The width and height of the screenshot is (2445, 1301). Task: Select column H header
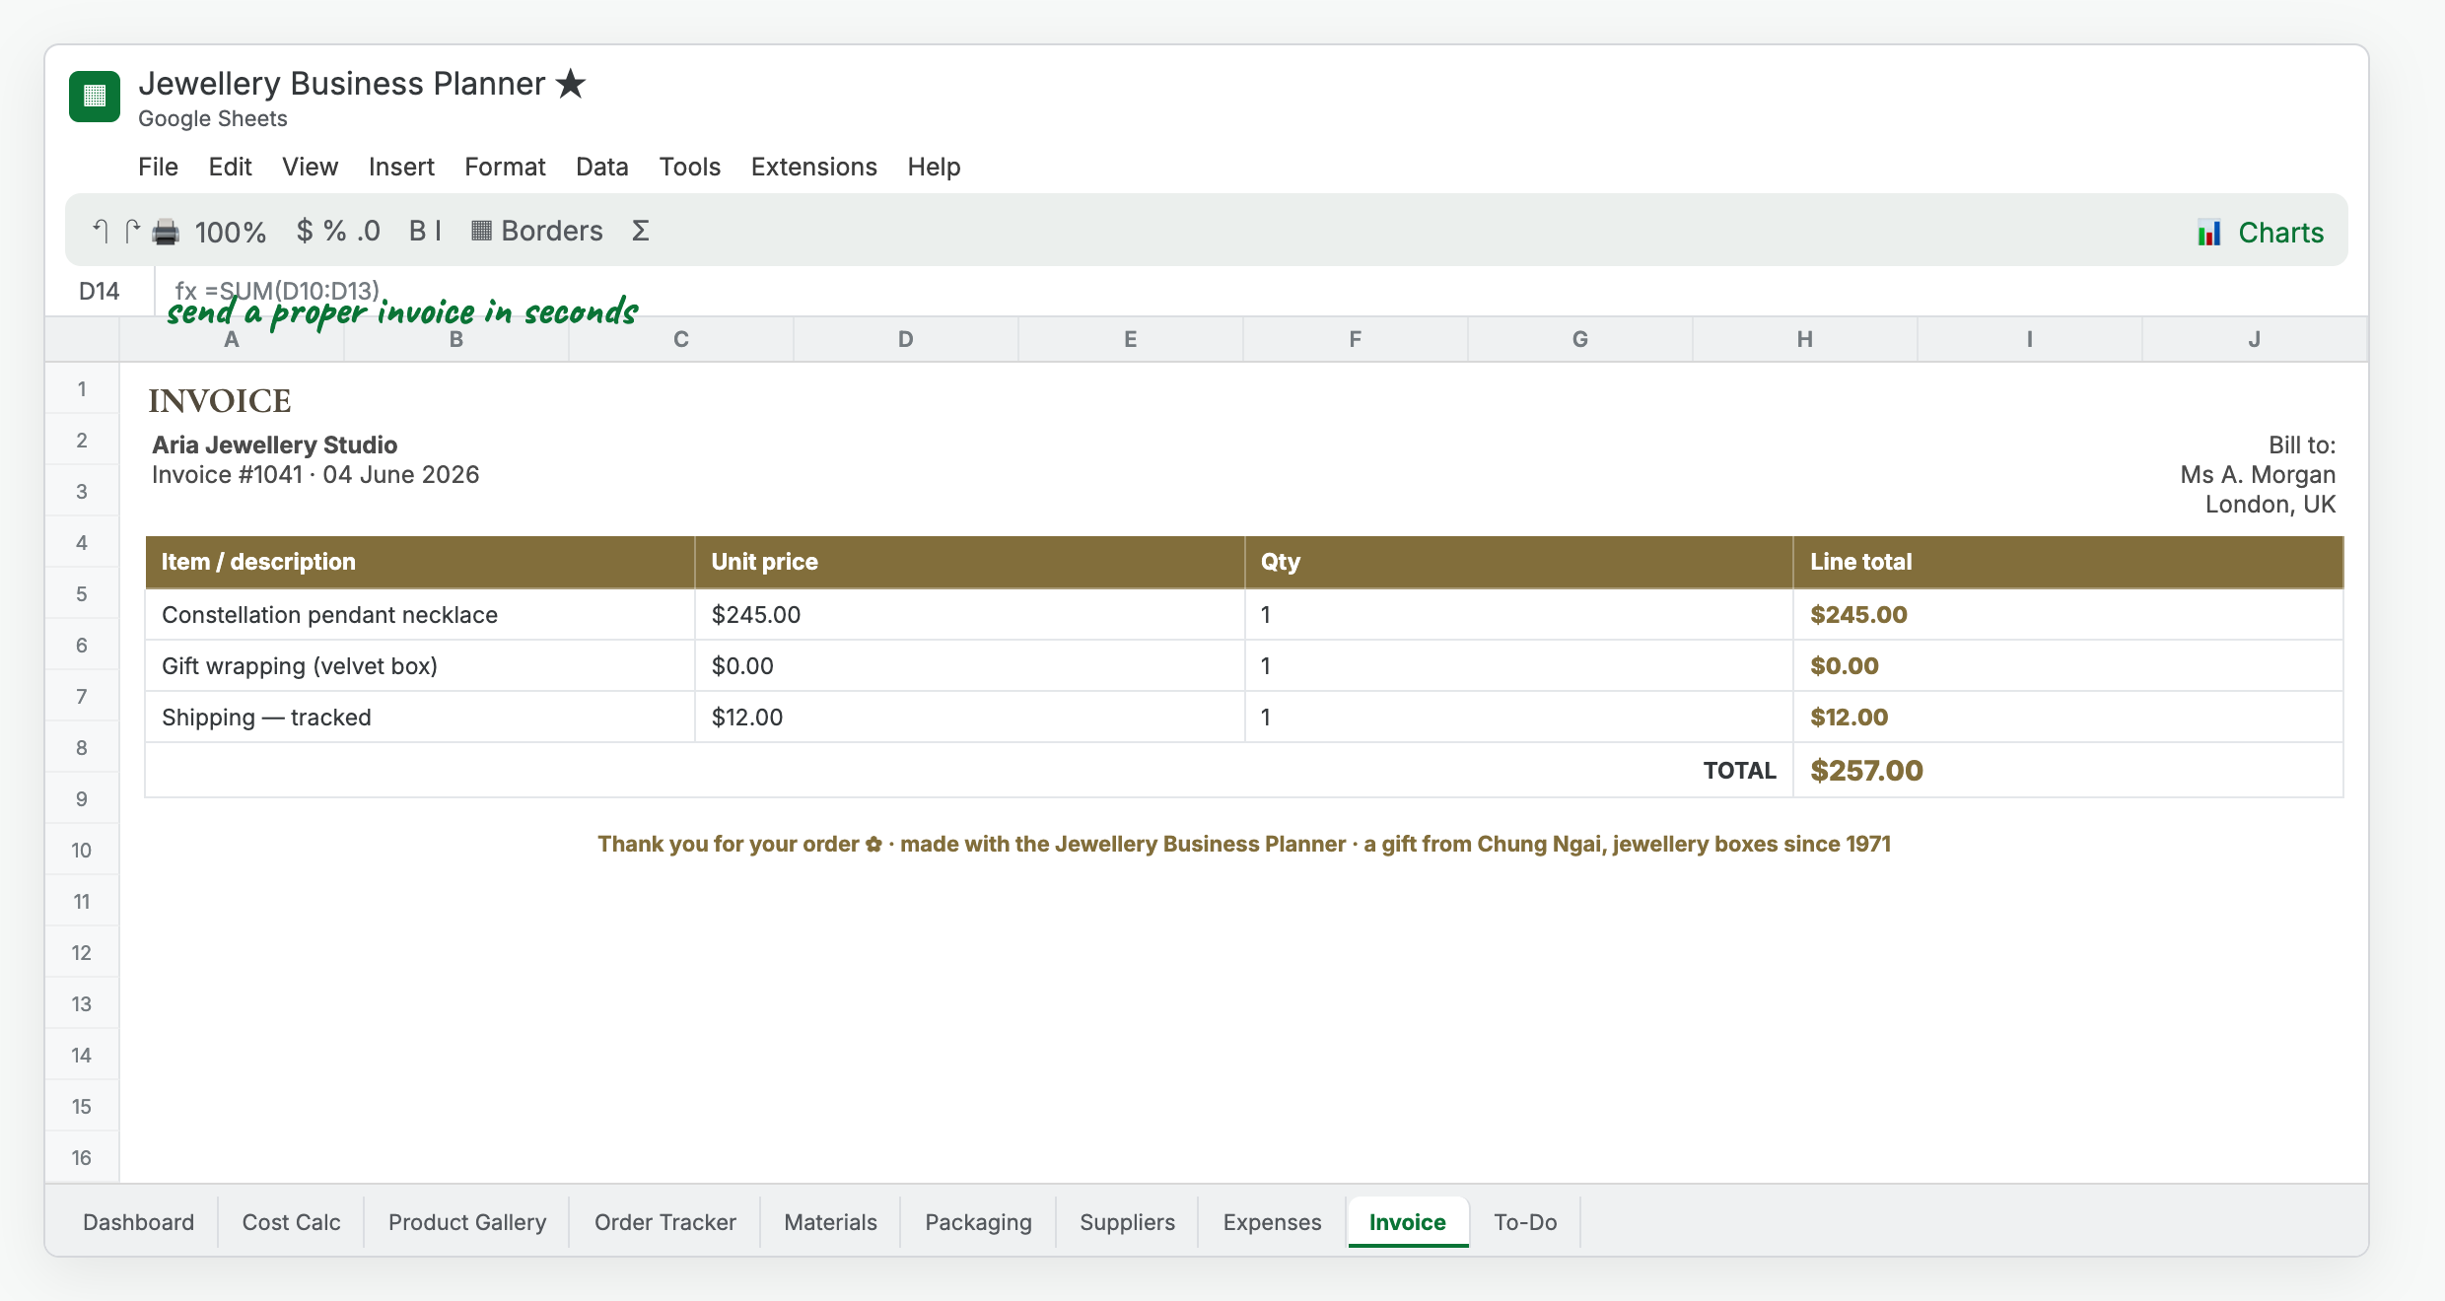1805,339
